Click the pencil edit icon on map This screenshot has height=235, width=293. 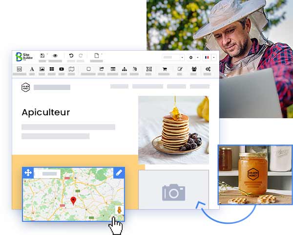point(119,172)
